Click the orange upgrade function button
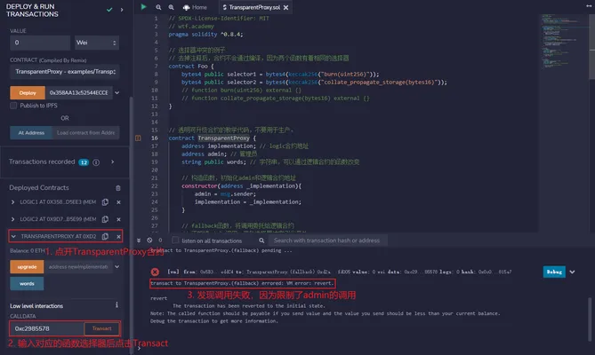The image size is (595, 355). (x=27, y=267)
